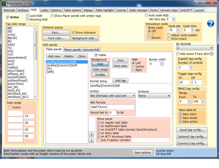Switch to the Betscript tab

pyautogui.click(x=9, y=10)
